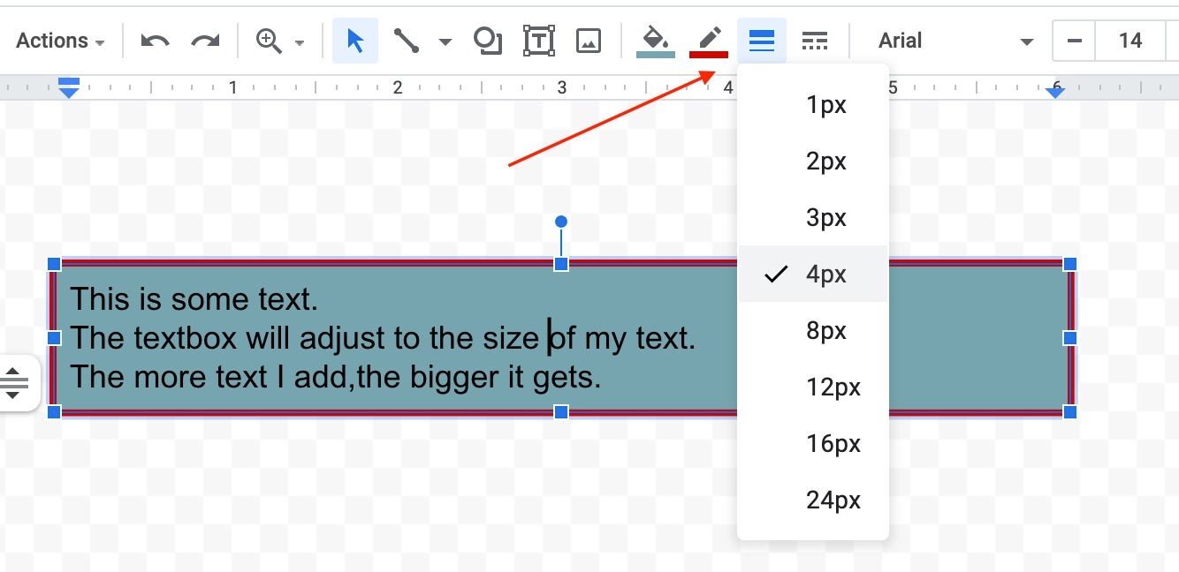The height and width of the screenshot is (572, 1179).
Task: Open the Zoom magnifier tool
Action: click(269, 41)
